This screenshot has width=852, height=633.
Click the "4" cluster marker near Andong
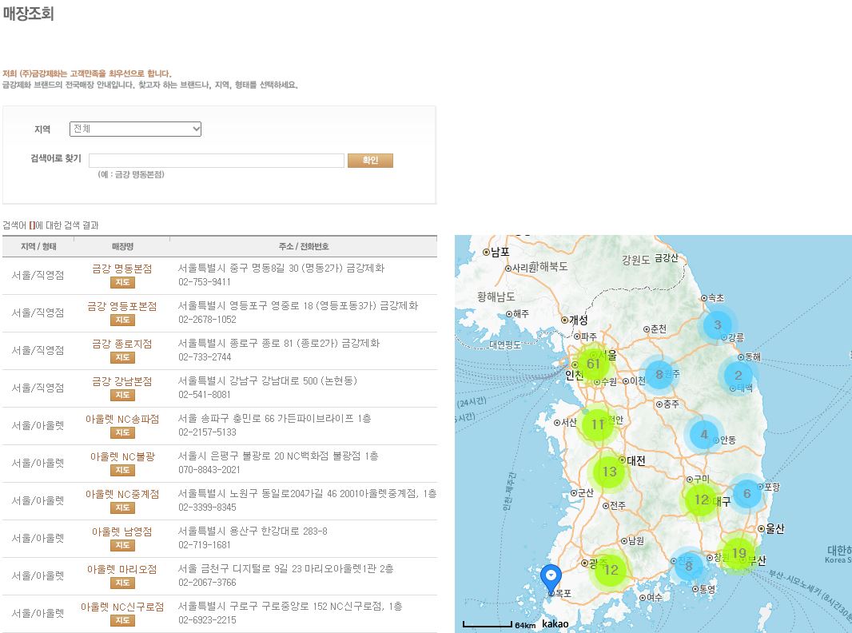point(703,435)
